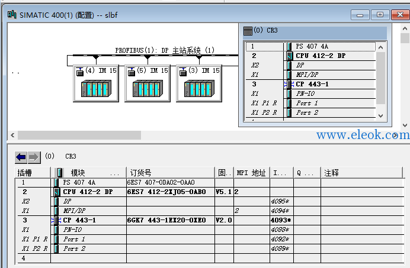Click Port 1 icon in detail table
410x268 pixels.
click(56, 239)
